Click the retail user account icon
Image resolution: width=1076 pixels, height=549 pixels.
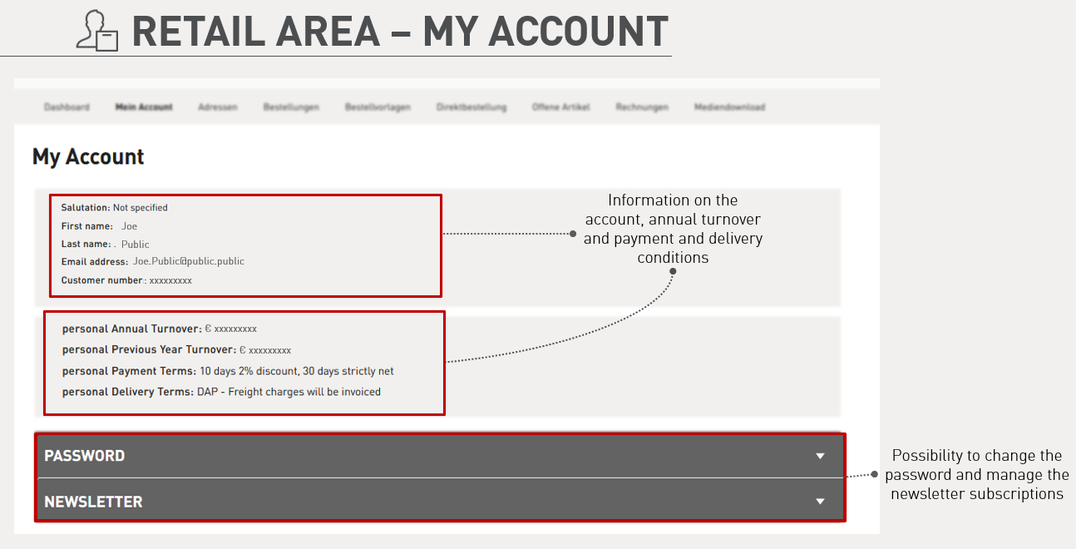click(97, 31)
